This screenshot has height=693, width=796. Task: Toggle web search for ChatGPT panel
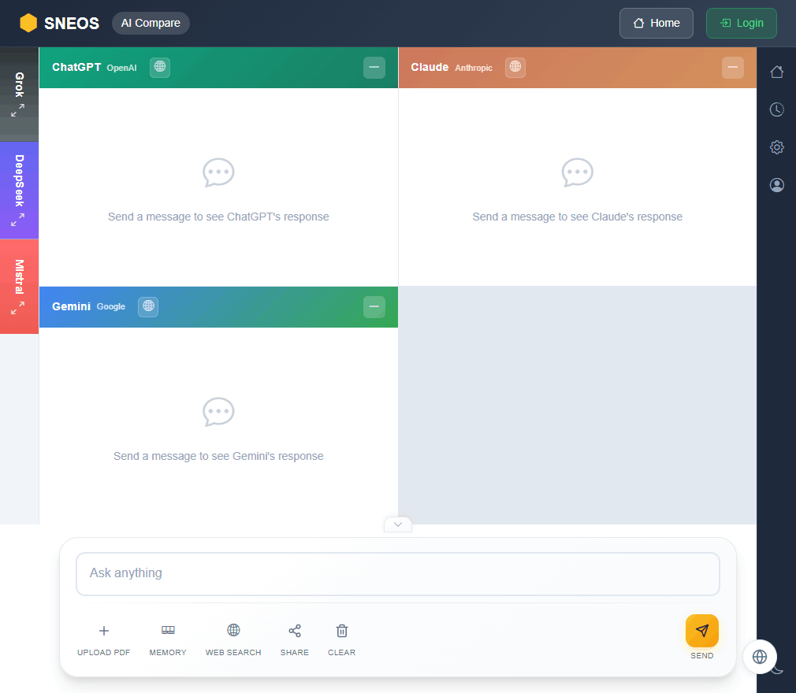pyautogui.click(x=160, y=68)
